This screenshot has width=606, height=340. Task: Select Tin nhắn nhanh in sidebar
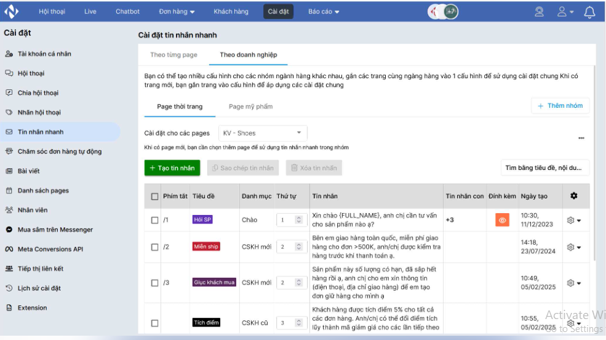[x=60, y=132]
